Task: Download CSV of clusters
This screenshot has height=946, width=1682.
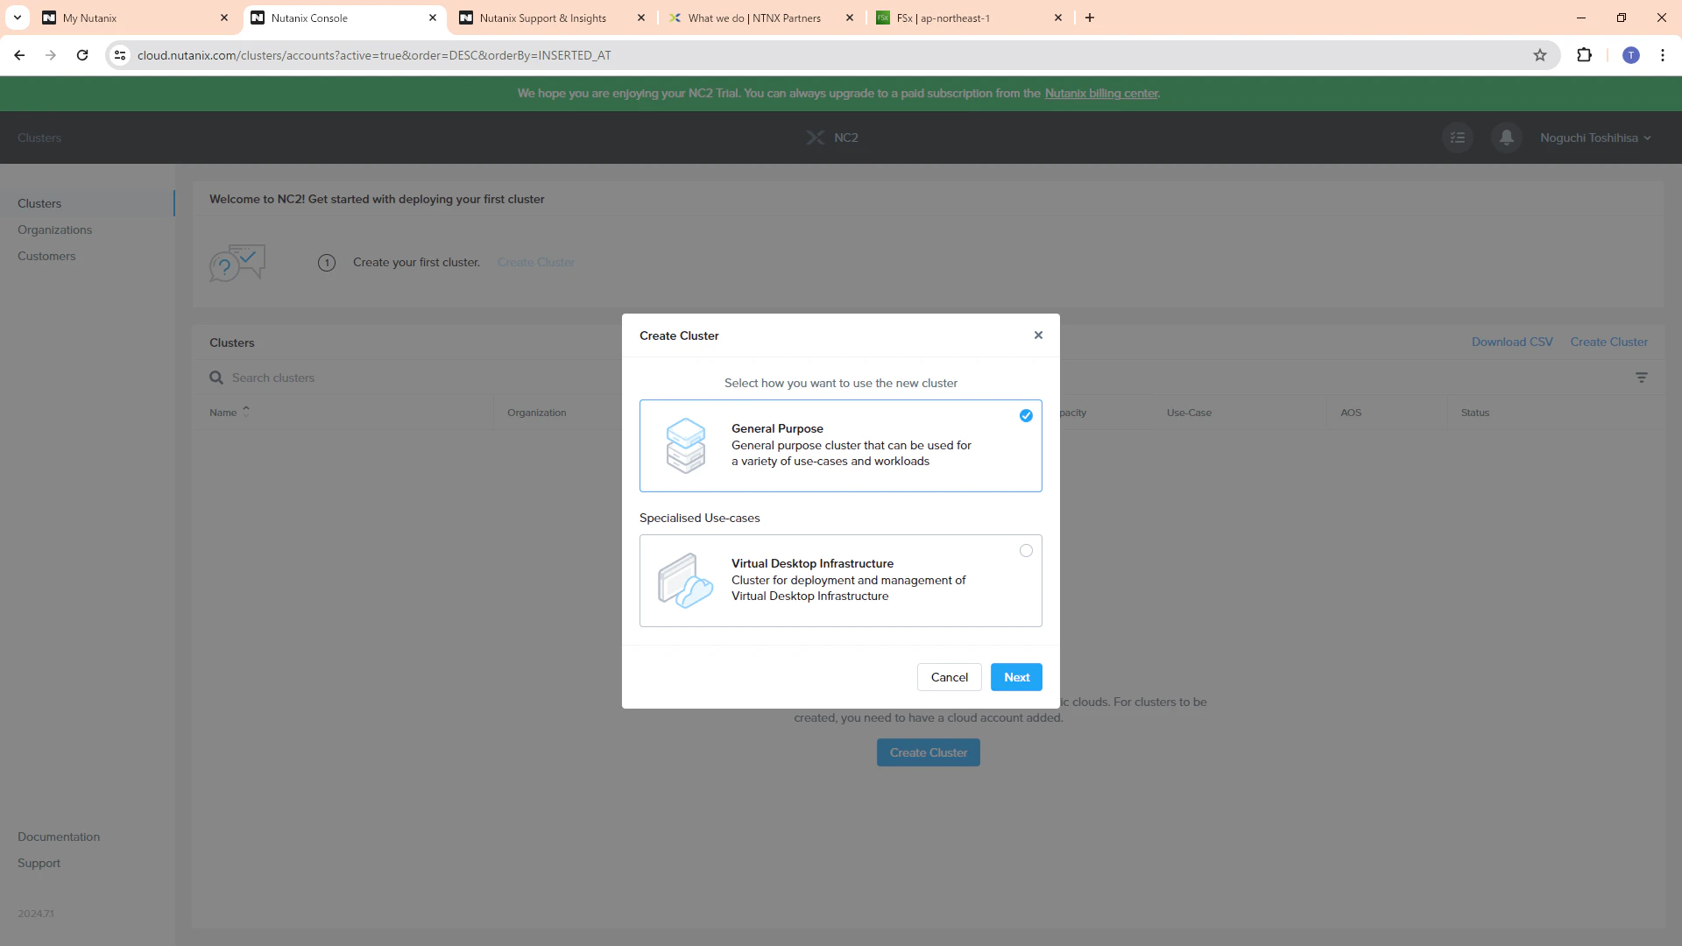Action: [1512, 342]
